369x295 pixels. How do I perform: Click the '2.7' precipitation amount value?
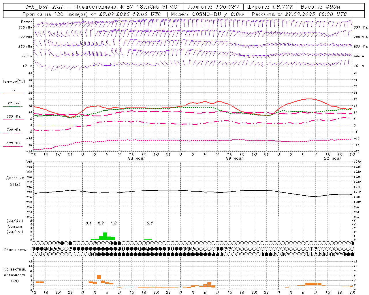pos(101,223)
